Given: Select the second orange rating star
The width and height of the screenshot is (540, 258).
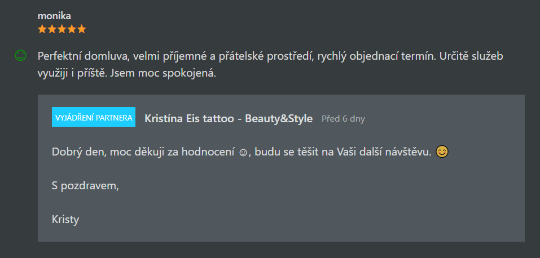Looking at the screenshot, I should (x=52, y=29).
